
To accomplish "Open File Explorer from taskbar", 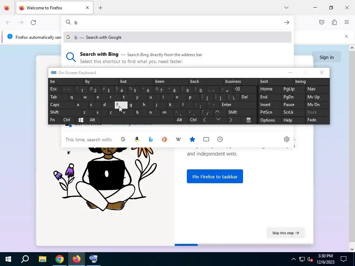I will (42, 259).
